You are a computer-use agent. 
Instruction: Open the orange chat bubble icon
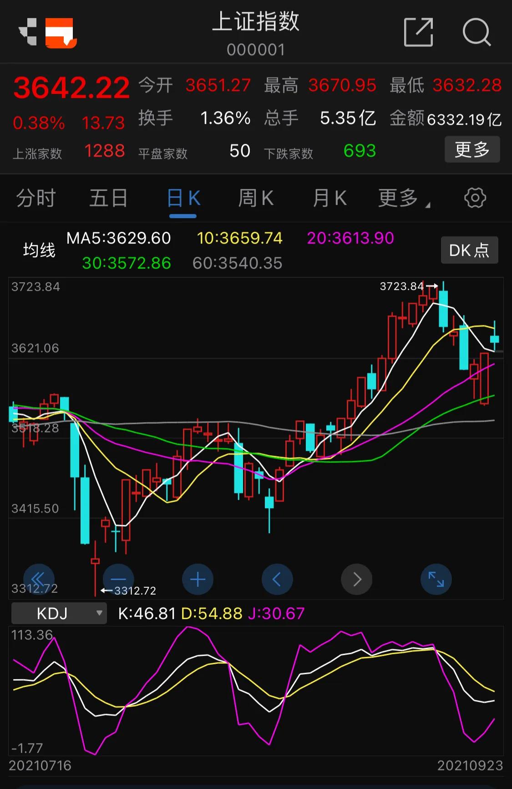pos(61,33)
